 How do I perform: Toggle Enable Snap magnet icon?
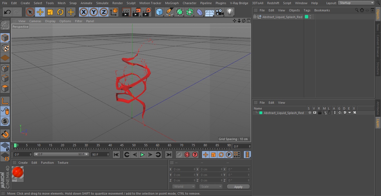[5, 134]
